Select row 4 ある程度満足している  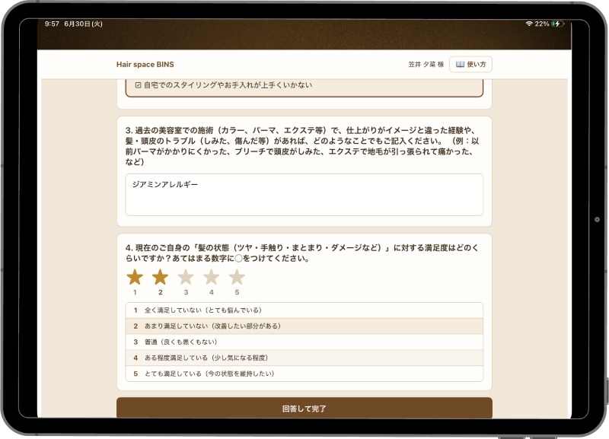pyautogui.click(x=304, y=358)
